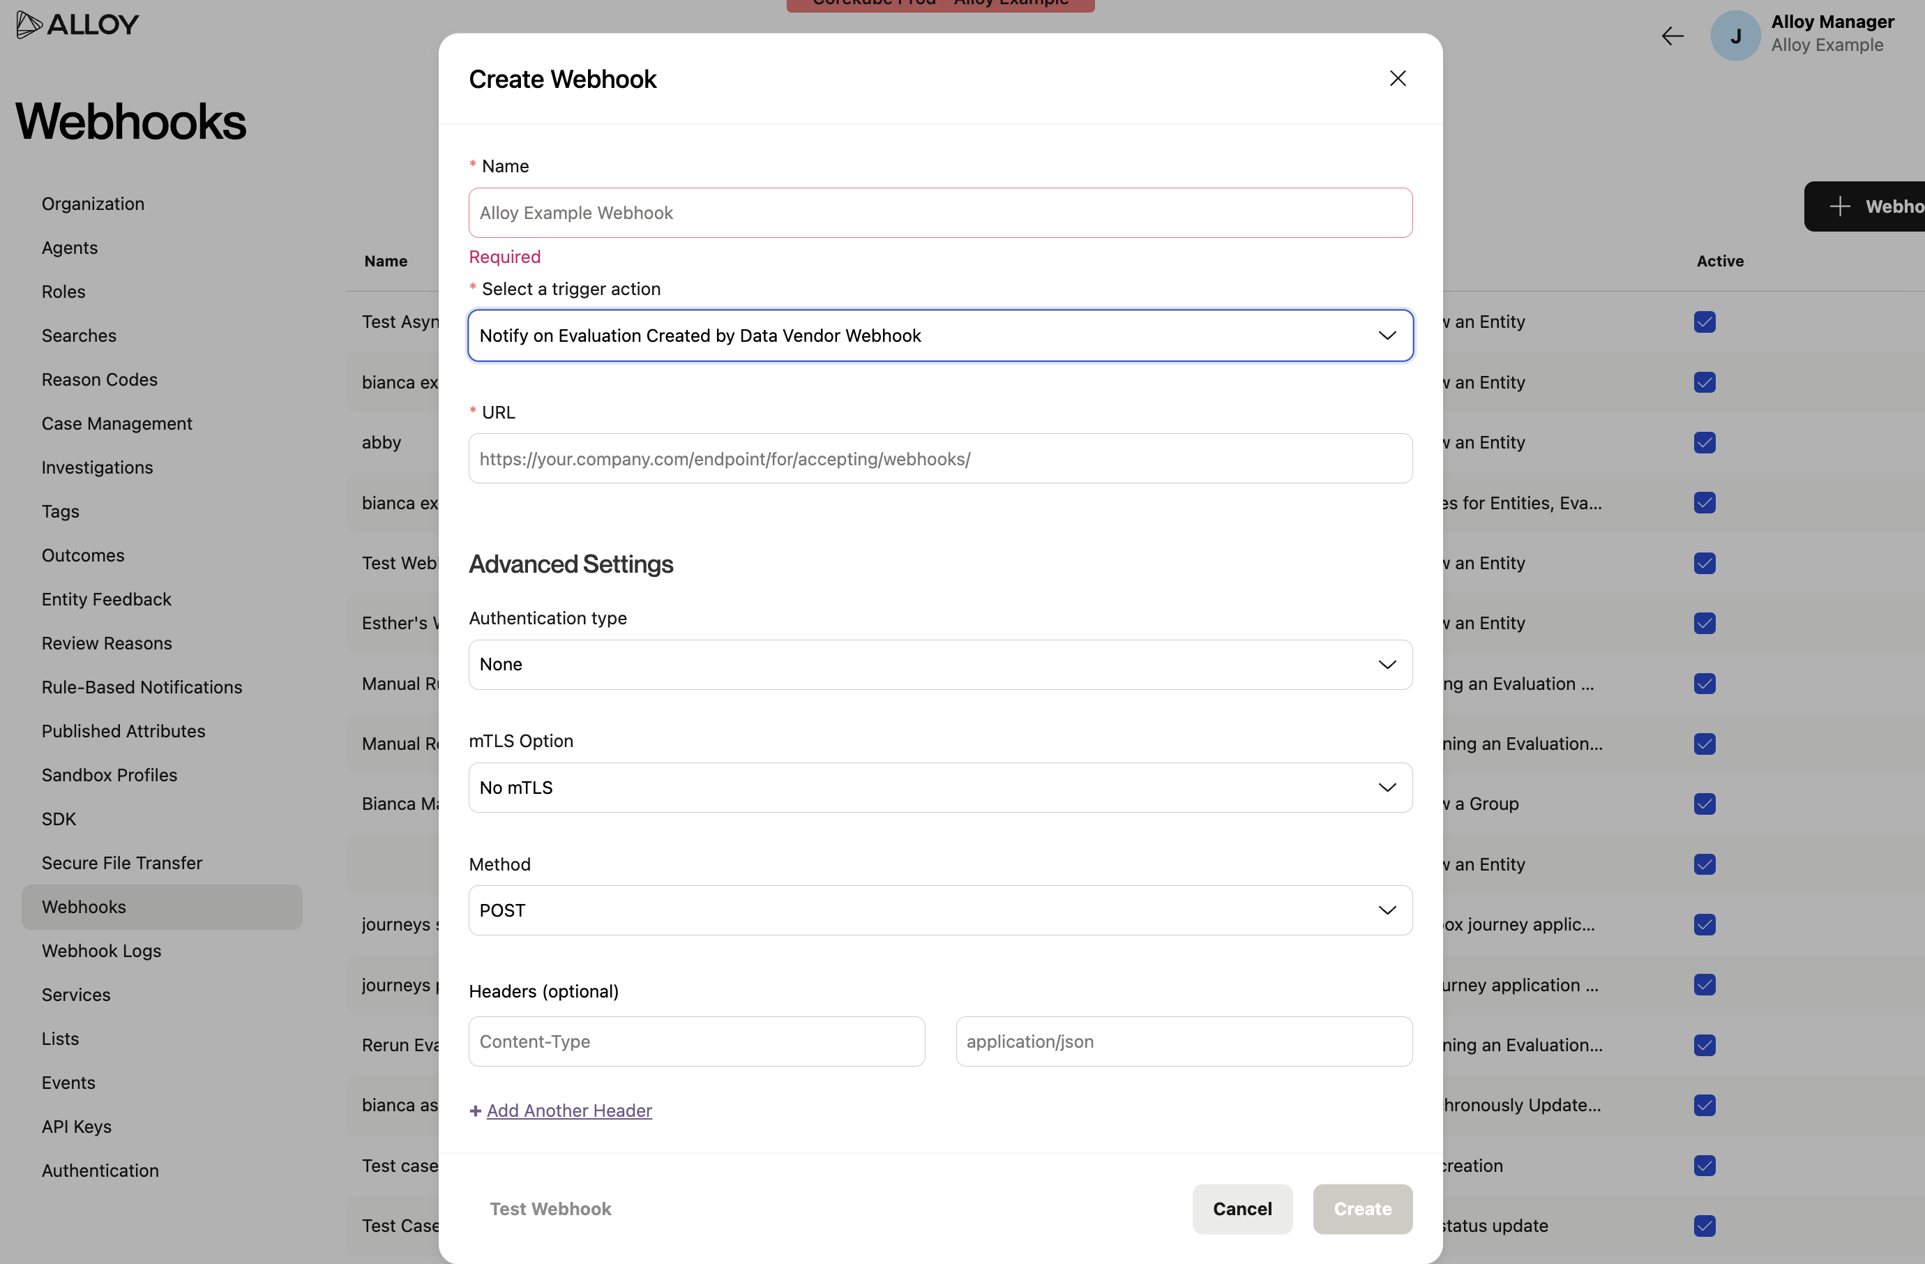This screenshot has height=1264, width=1925.
Task: Click the Method field chevron icon
Action: click(x=1387, y=910)
